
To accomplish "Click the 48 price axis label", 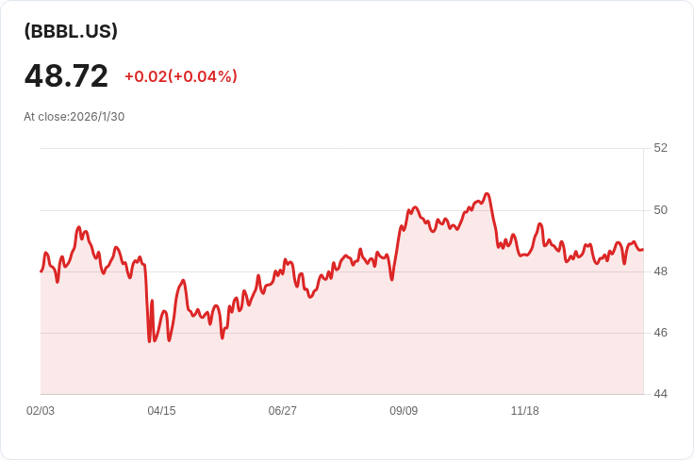I will [x=660, y=271].
